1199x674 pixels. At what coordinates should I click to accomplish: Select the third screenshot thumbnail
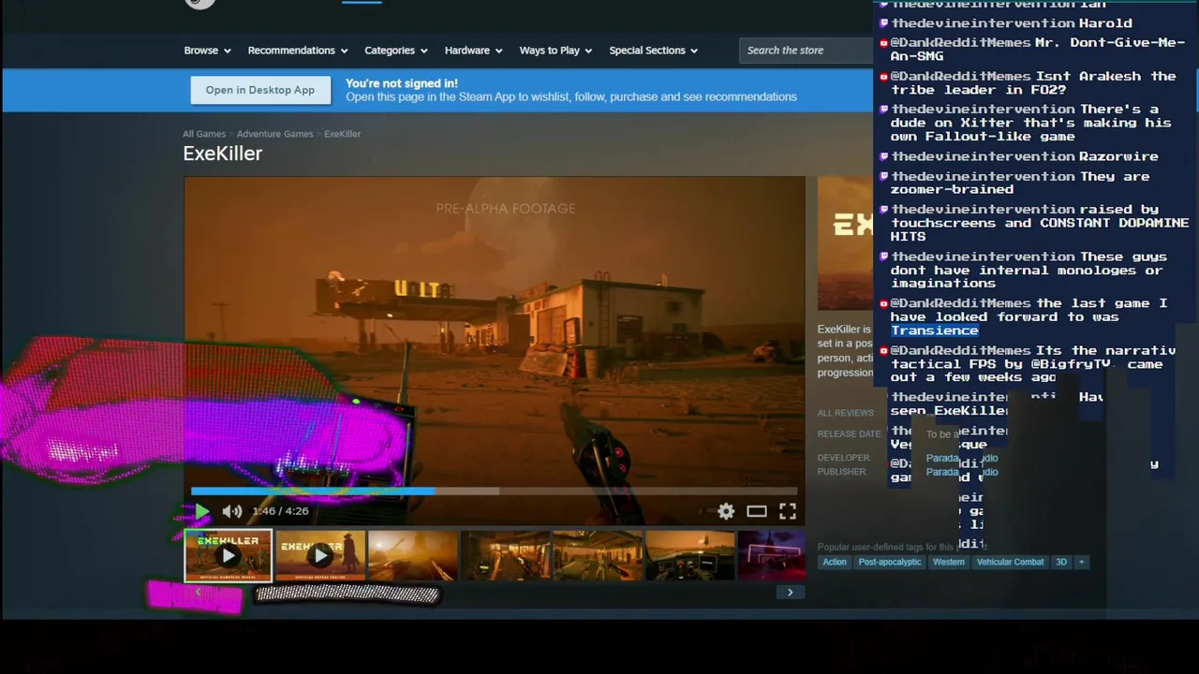[x=412, y=556]
